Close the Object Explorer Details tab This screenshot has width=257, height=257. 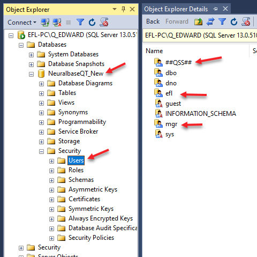click(x=225, y=9)
